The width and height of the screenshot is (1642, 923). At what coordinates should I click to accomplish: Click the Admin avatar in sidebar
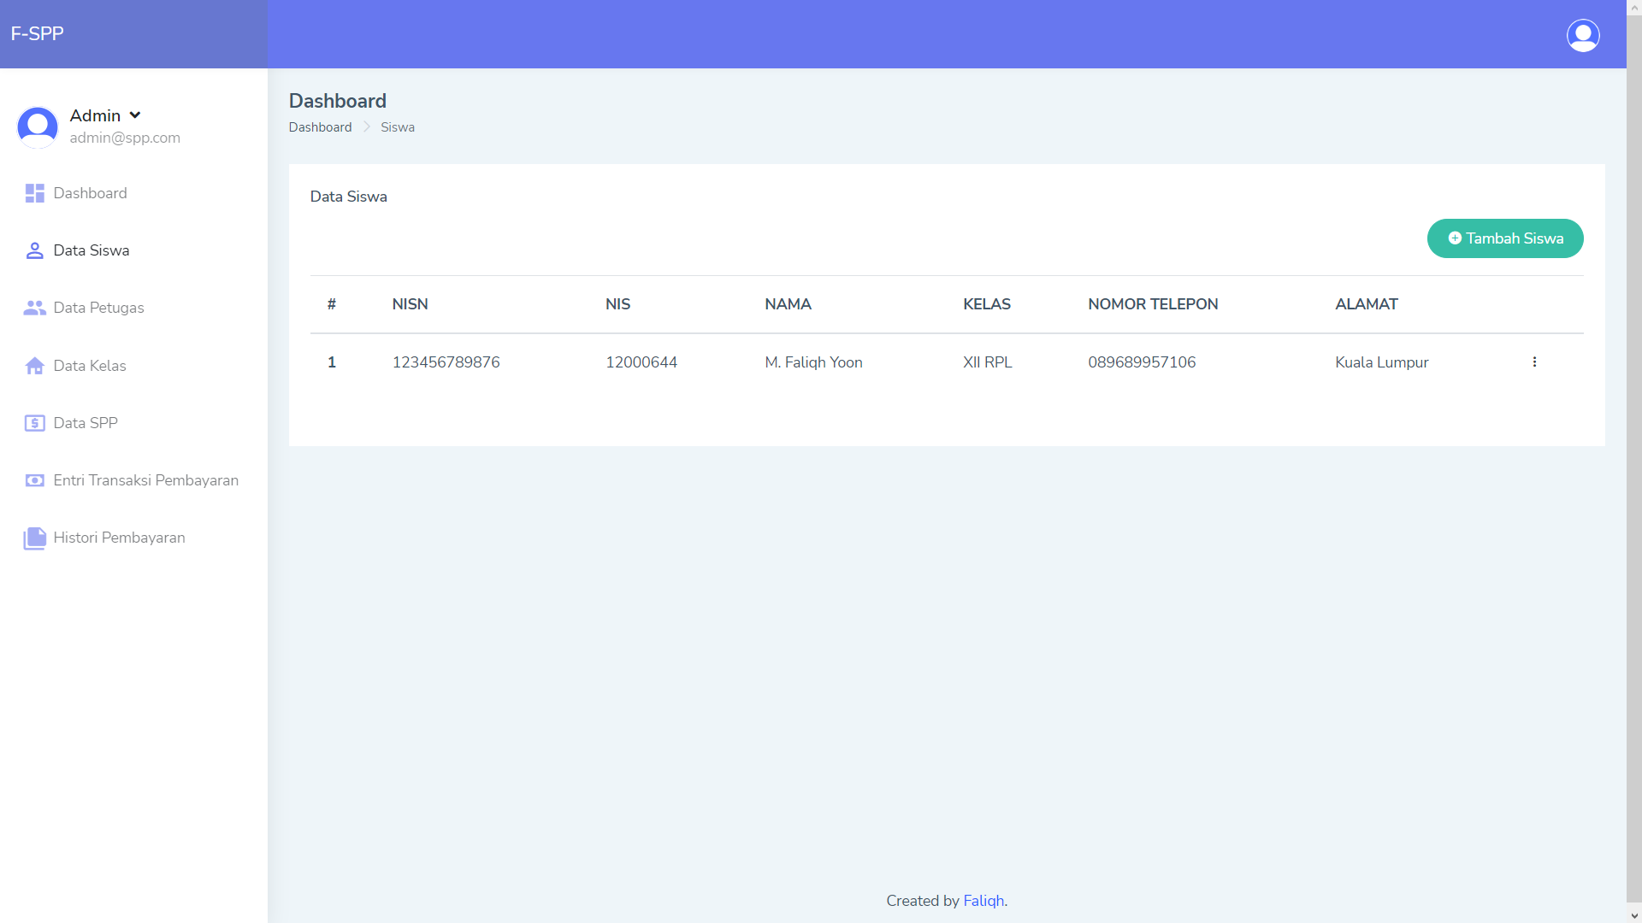[x=38, y=126]
